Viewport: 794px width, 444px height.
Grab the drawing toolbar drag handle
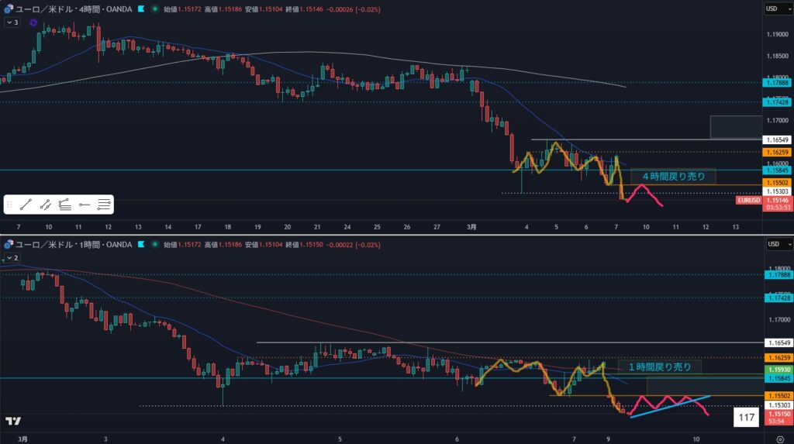pyautogui.click(x=11, y=205)
